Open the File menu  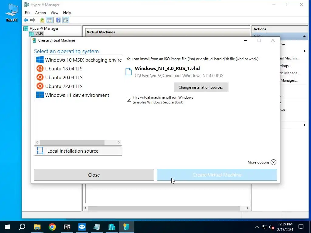click(28, 12)
